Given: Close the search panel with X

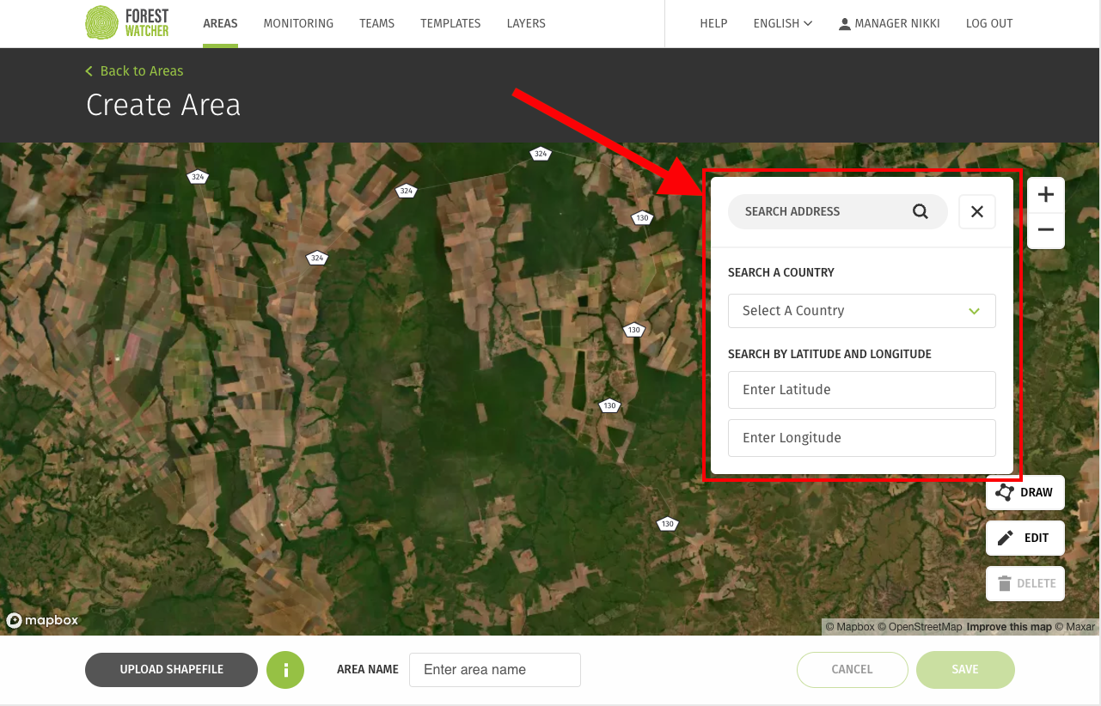Looking at the screenshot, I should point(976,212).
